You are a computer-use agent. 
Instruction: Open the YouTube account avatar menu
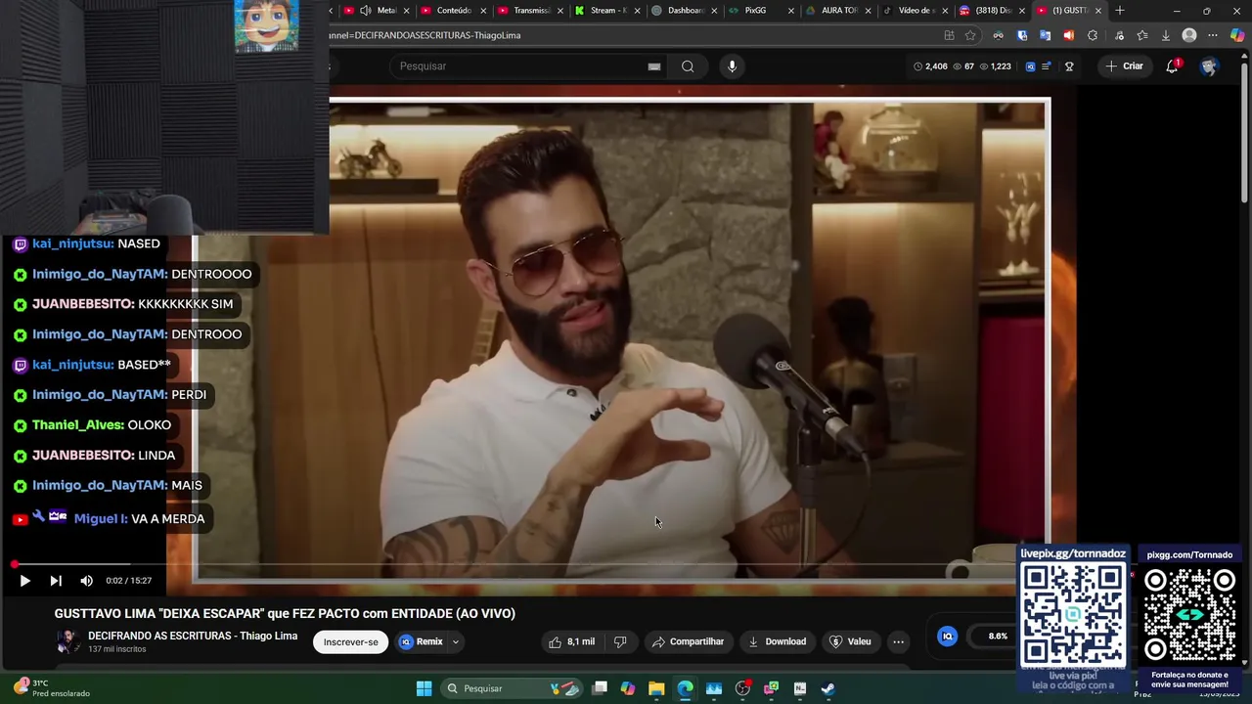click(1209, 66)
